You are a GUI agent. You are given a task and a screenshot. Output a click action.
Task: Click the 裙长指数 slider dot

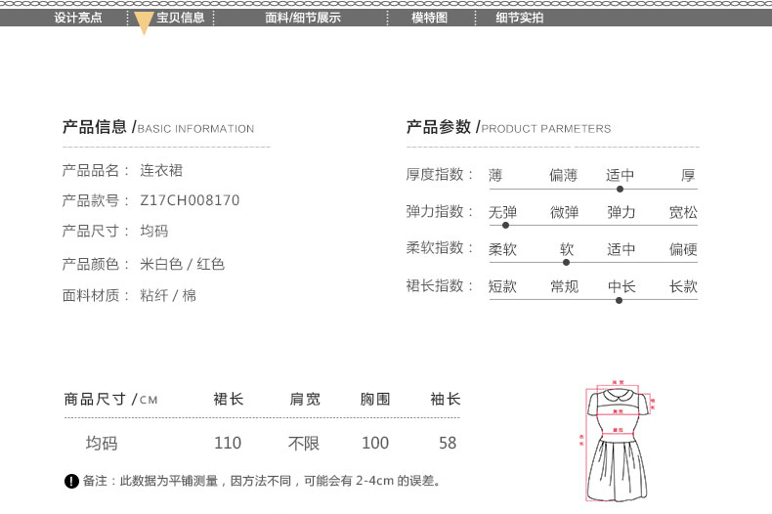click(620, 300)
